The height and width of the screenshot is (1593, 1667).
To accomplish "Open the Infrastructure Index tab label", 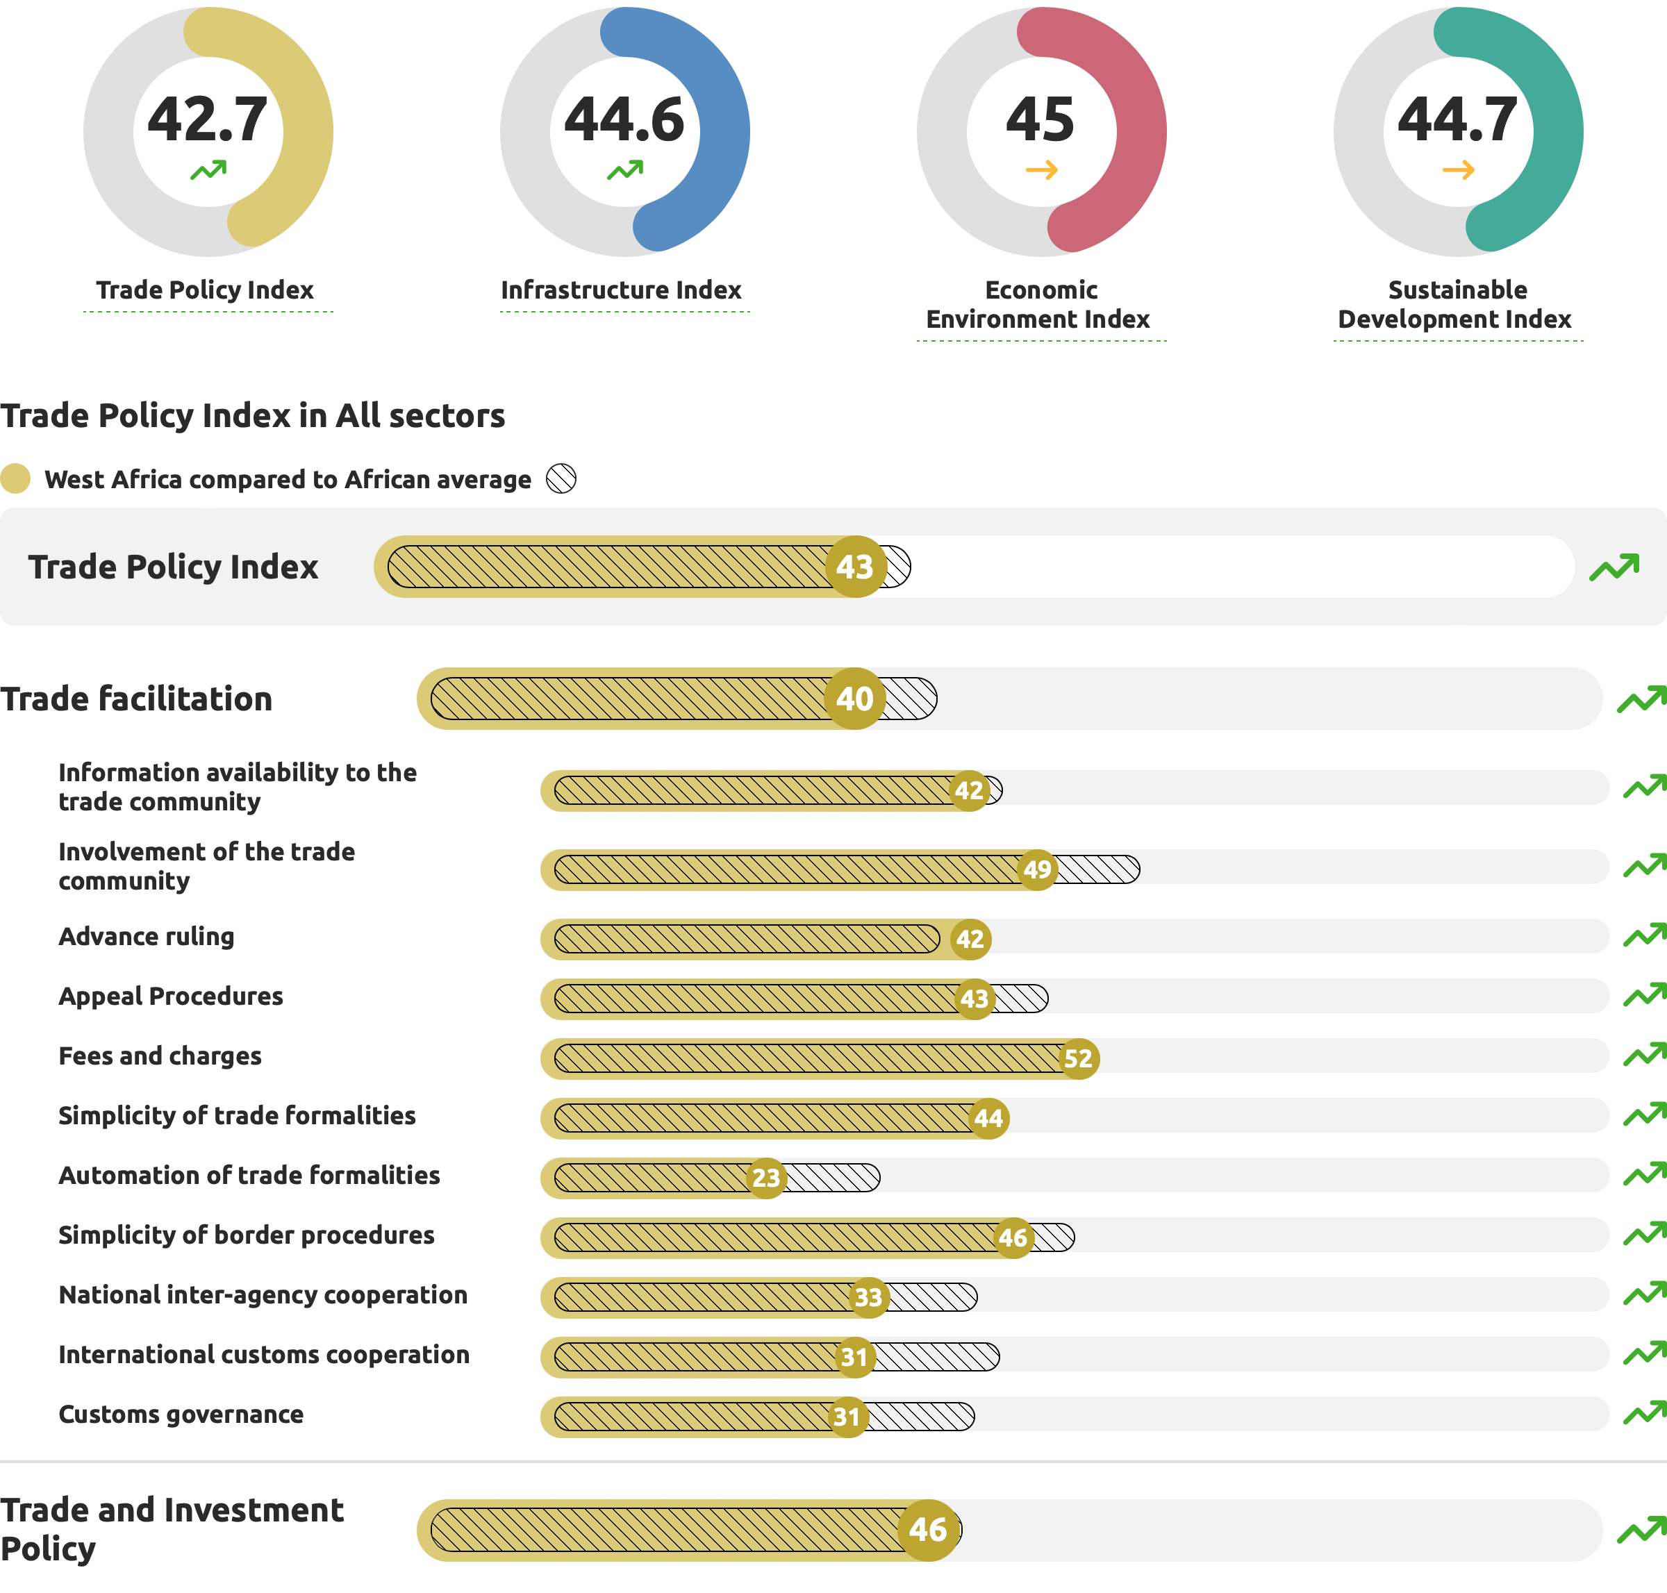I will coord(621,290).
